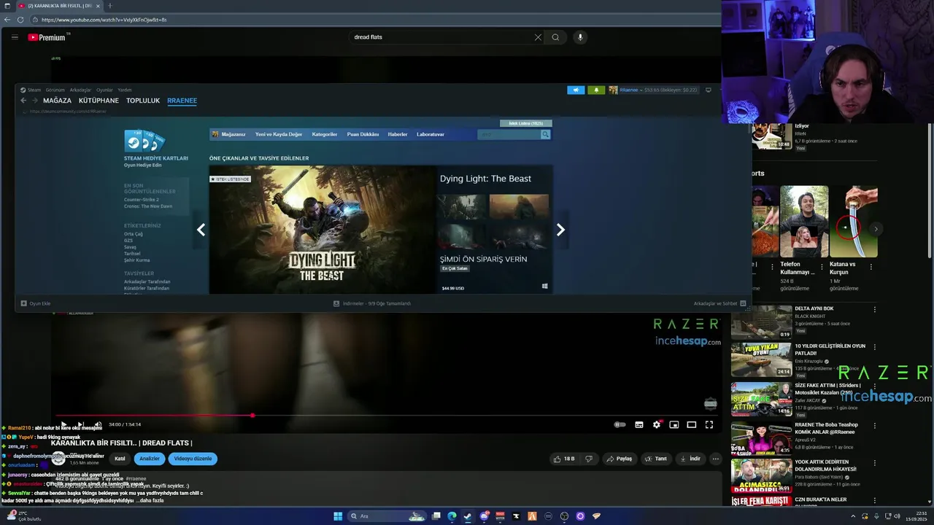Click Oyun Ekle in Steam bottom bar
This screenshot has height=525, width=934.
pos(36,303)
